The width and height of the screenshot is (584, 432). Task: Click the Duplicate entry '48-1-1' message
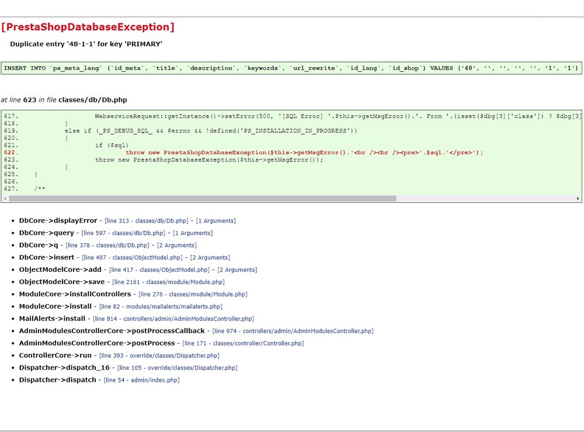coord(86,44)
